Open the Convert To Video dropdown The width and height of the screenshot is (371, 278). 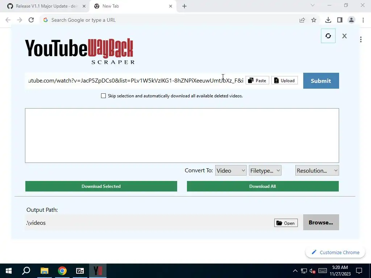point(231,170)
